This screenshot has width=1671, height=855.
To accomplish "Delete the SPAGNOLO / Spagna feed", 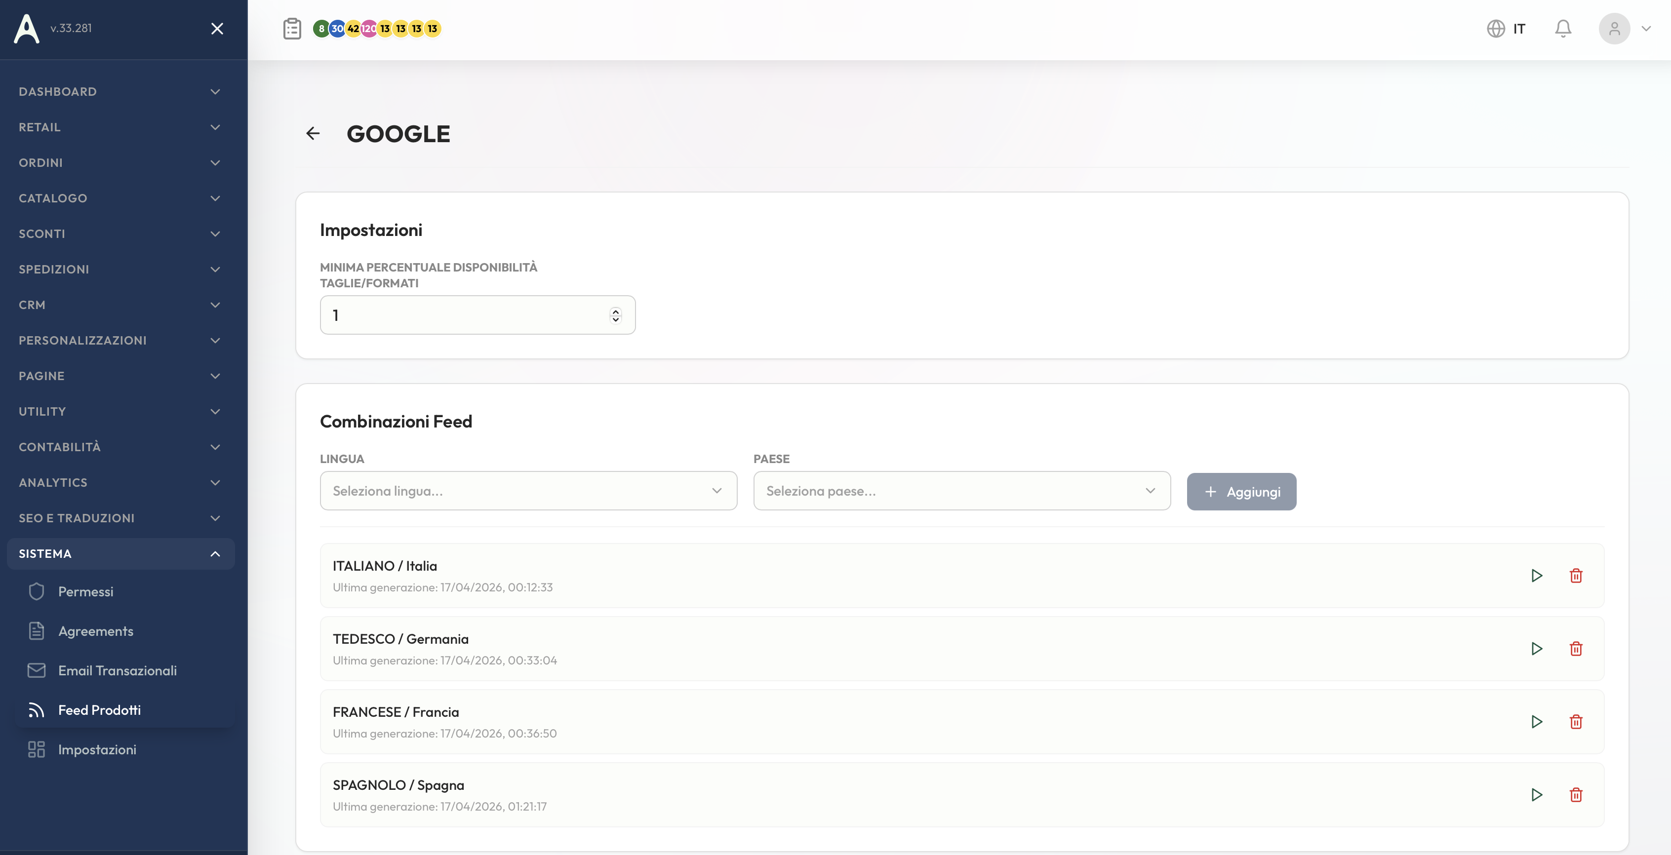I will [1576, 795].
